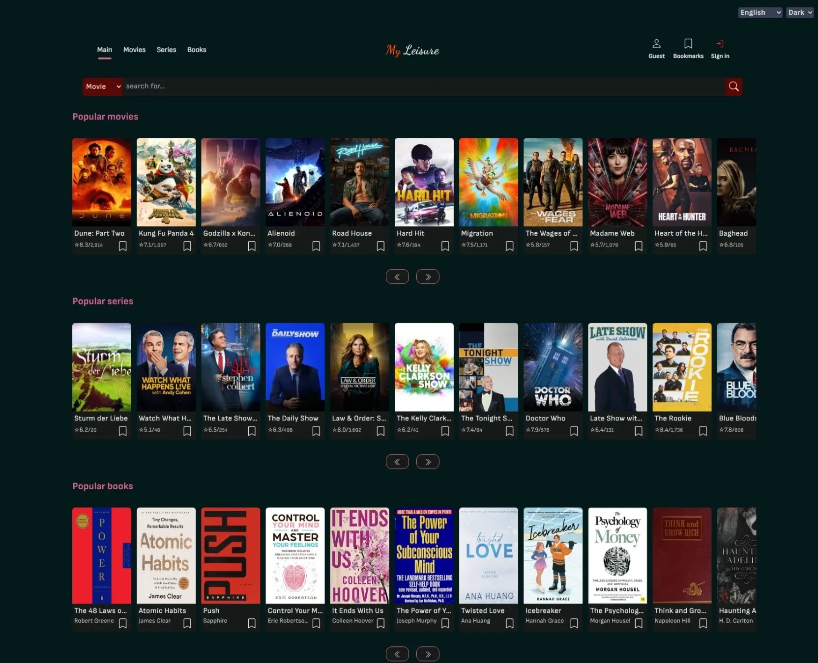
Task: Bookmark Watch What Happens Live series
Action: (x=187, y=431)
